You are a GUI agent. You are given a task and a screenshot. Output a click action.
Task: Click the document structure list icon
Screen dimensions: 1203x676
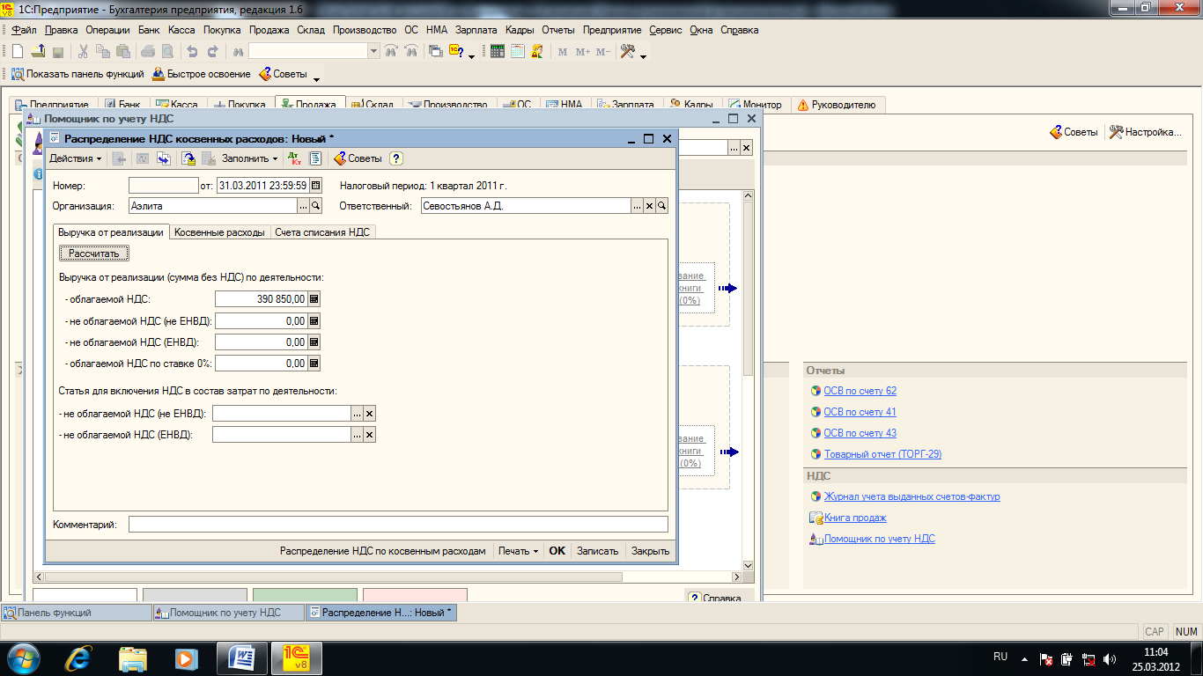[x=315, y=158]
